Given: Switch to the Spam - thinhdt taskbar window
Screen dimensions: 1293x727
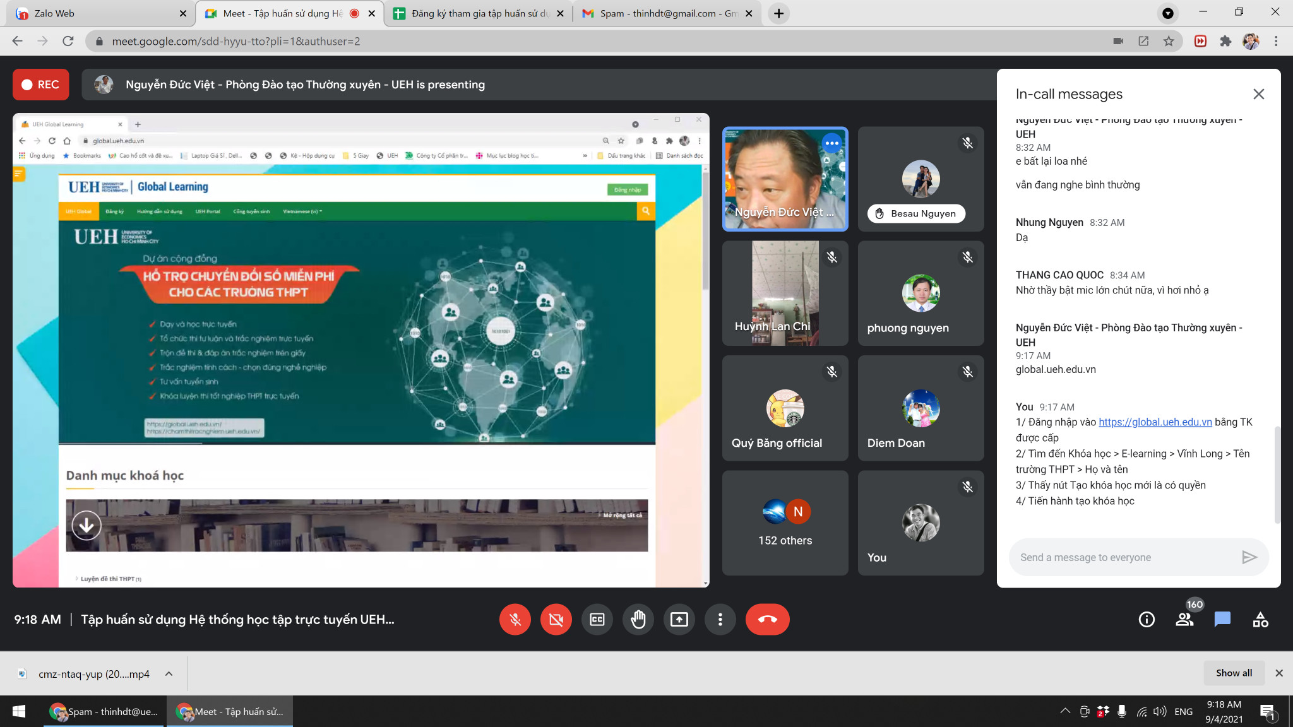Looking at the screenshot, I should [104, 712].
